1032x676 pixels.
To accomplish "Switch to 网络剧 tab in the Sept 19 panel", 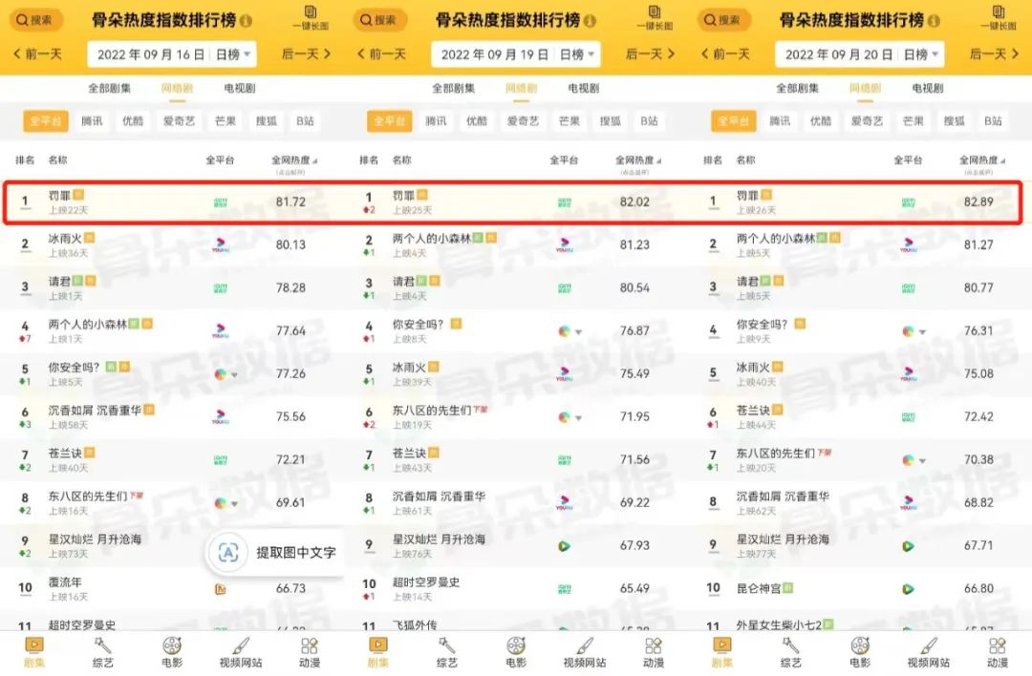I will 522,88.
